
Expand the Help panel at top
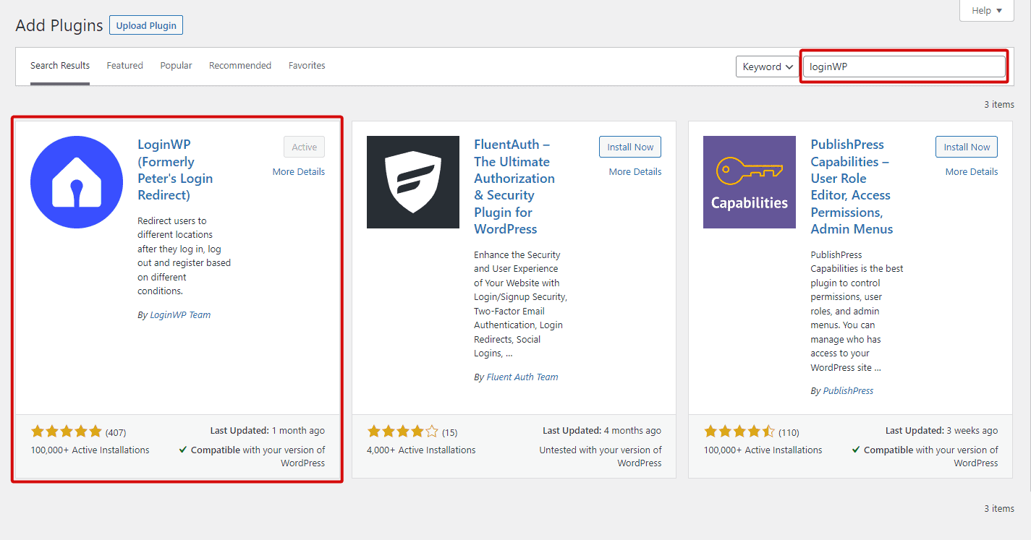point(987,11)
